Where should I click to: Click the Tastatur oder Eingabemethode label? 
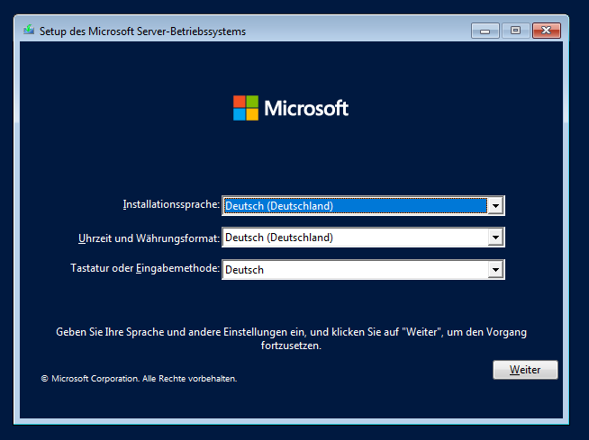pyautogui.click(x=145, y=268)
